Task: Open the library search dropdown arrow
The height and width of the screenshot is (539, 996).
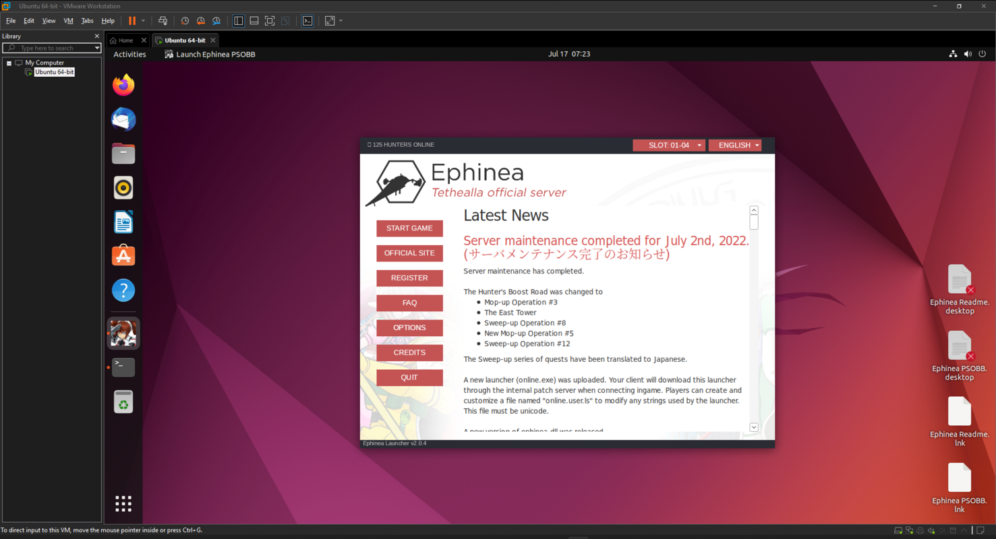Action: tap(97, 48)
